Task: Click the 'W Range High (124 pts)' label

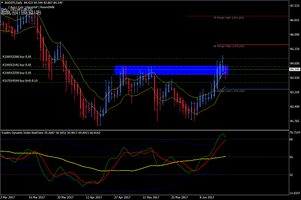Action: tap(229, 46)
